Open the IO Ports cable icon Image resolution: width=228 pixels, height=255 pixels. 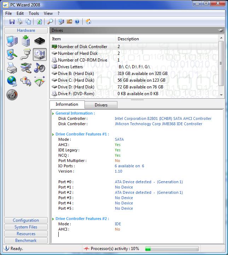26,54
